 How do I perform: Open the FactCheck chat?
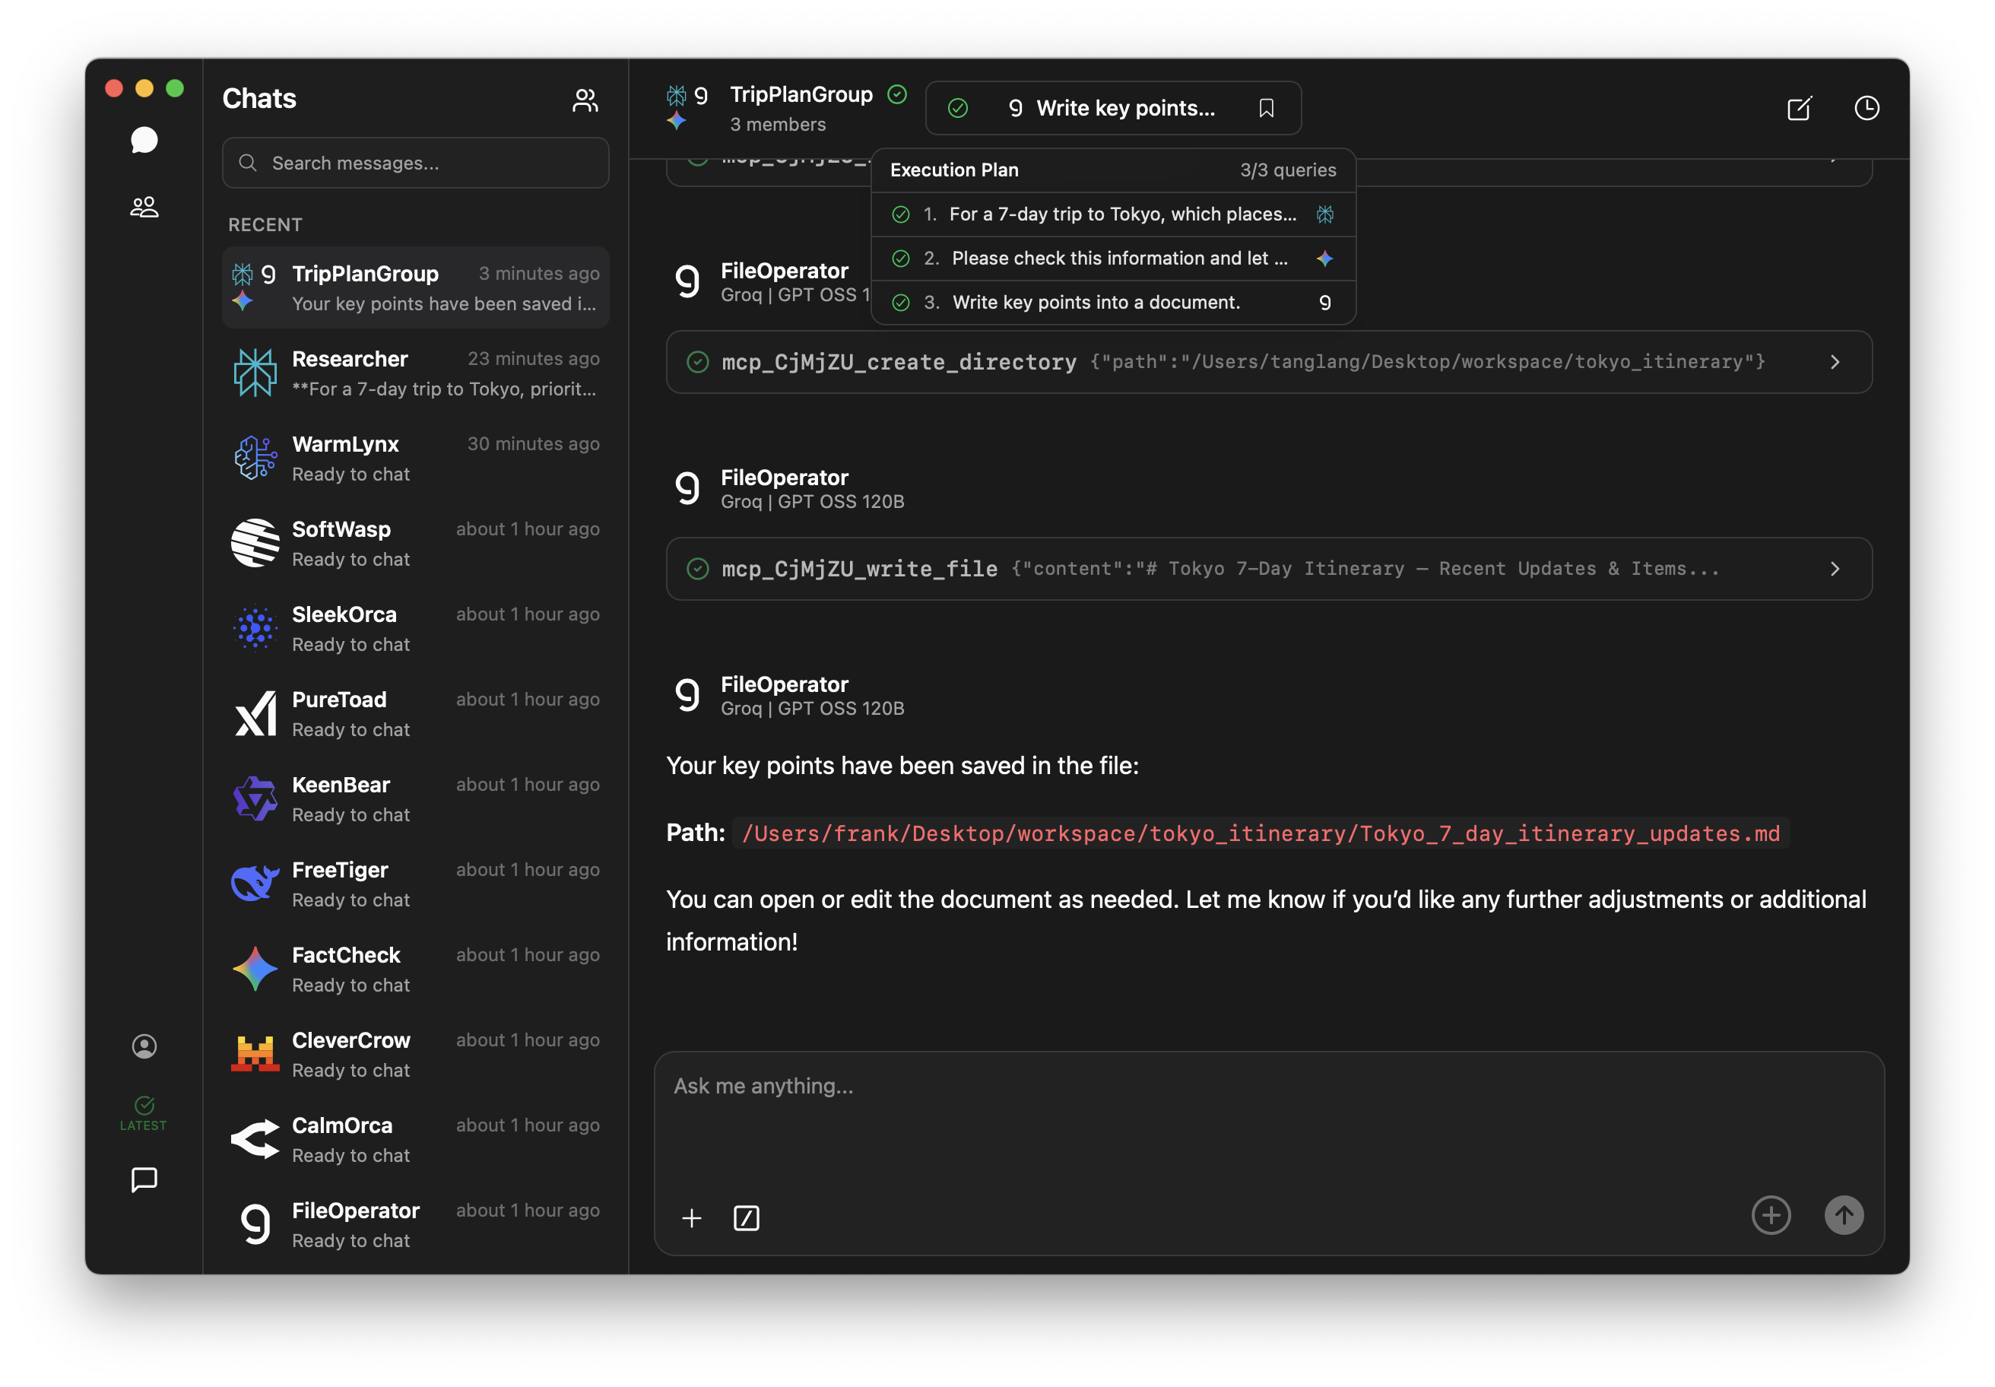click(x=415, y=969)
